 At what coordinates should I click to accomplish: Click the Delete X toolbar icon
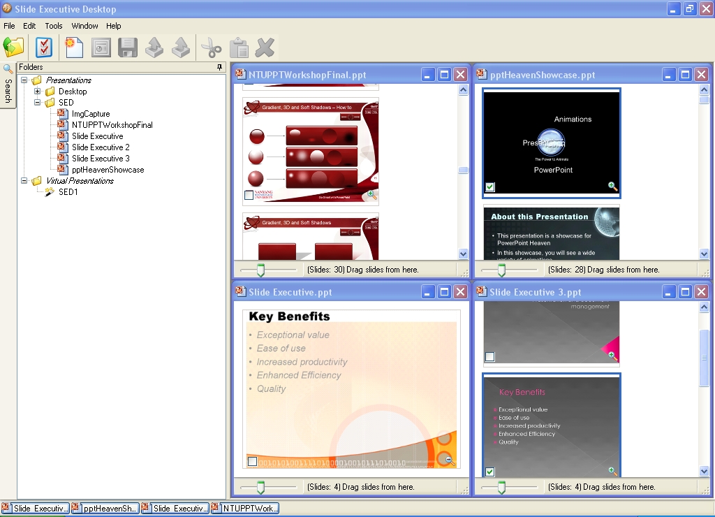tap(265, 48)
